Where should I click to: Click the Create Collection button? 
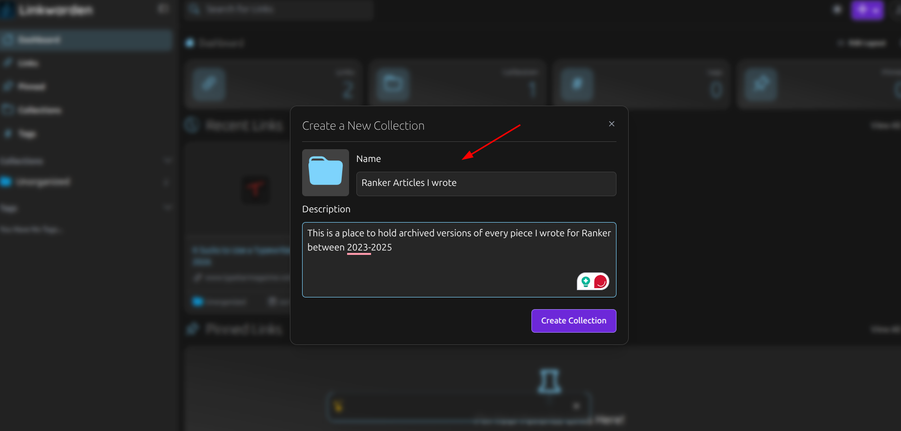(x=573, y=321)
